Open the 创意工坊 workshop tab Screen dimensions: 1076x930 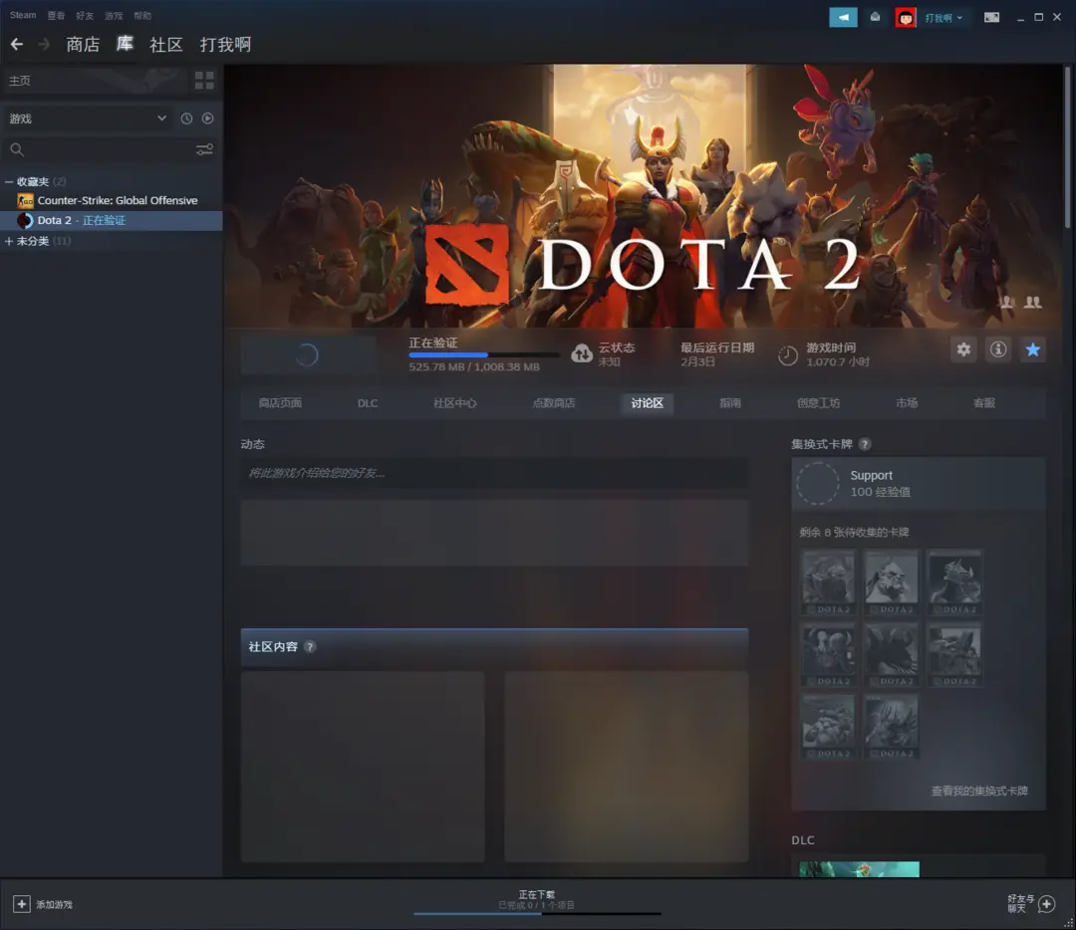tap(818, 402)
